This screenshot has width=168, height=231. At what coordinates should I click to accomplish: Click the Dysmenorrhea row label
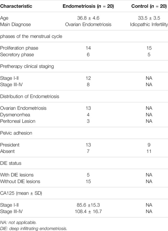[x=15, y=115]
